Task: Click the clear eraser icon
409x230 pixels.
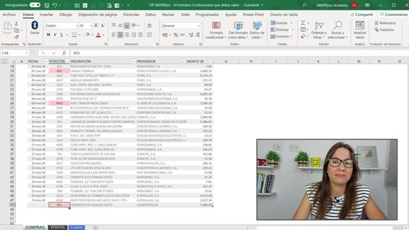Action: pos(303,36)
